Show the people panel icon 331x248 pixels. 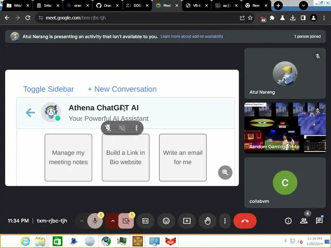pyautogui.click(x=304, y=221)
